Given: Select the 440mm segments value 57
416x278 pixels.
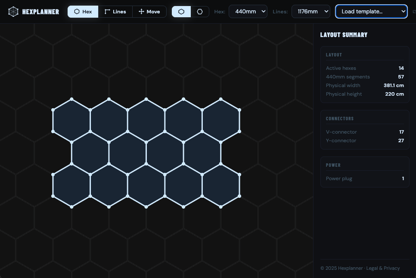Looking at the screenshot, I should click(401, 77).
